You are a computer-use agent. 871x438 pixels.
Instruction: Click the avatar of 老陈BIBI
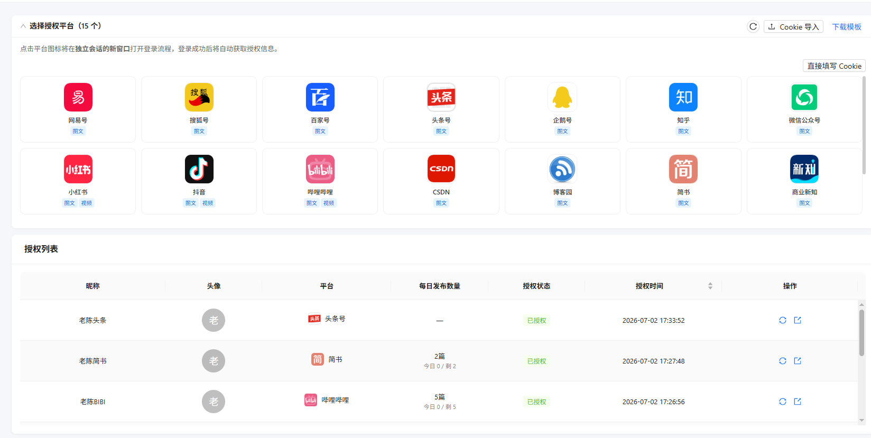coord(214,402)
